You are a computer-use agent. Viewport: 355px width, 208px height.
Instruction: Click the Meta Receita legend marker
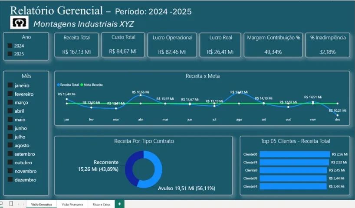point(82,85)
